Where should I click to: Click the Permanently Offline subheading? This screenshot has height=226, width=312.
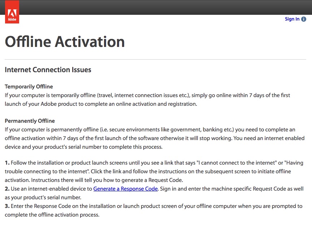click(30, 121)
